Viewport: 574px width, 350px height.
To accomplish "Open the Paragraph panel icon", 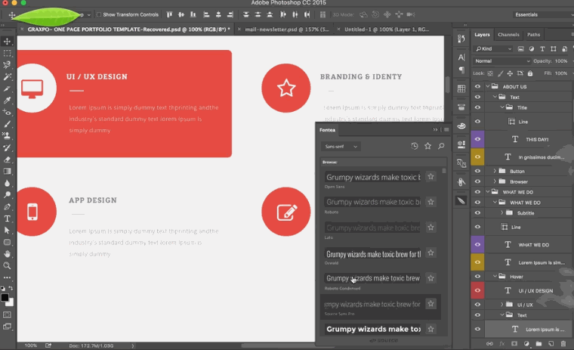I will tap(461, 70).
